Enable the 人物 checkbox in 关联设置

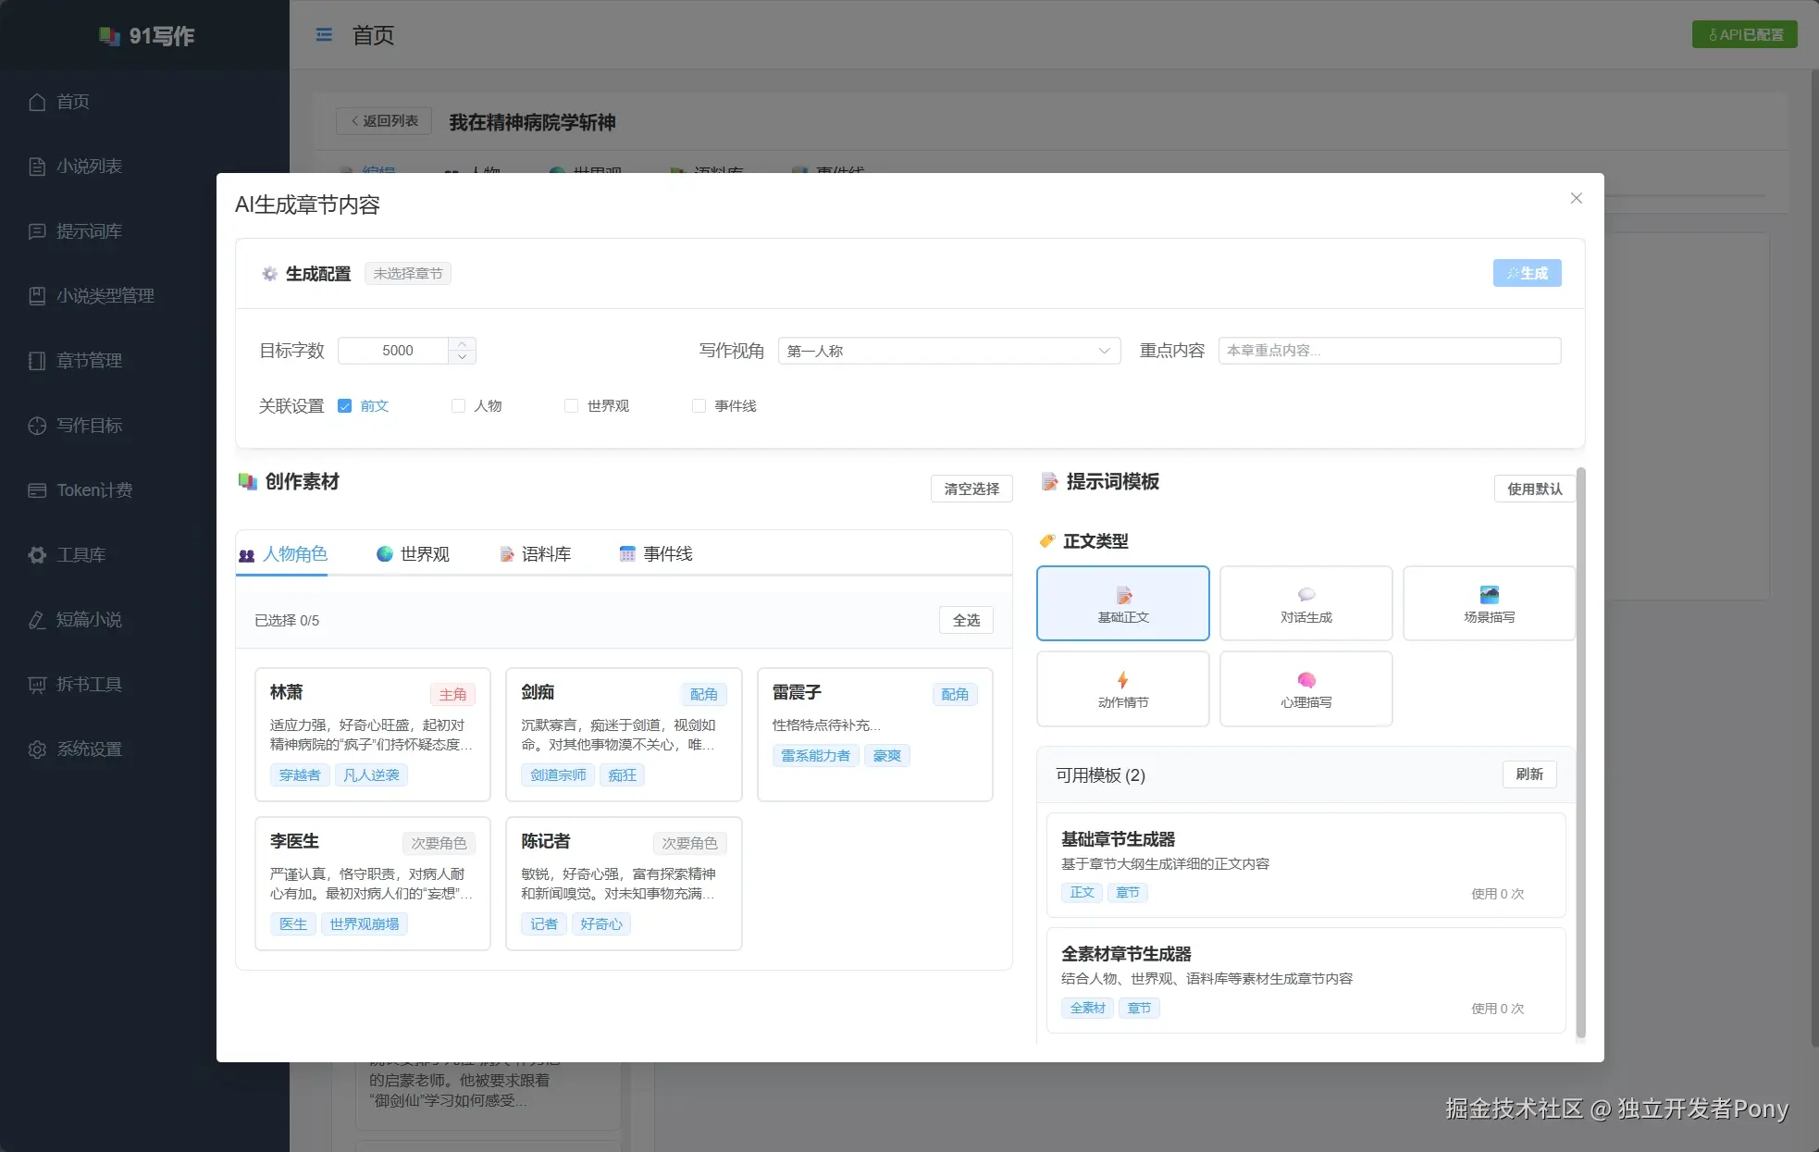coord(459,405)
